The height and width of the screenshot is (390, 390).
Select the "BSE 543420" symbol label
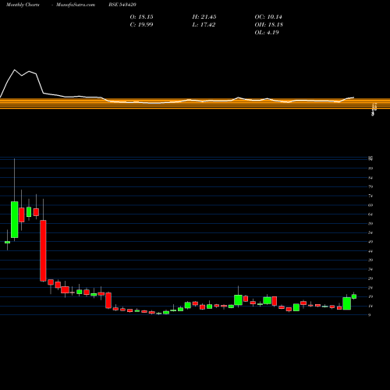[x=122, y=5]
